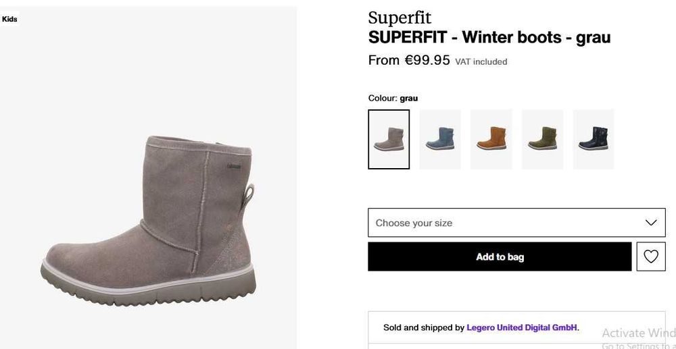Click the From €99.95 price
The width and height of the screenshot is (676, 349).
pyautogui.click(x=409, y=60)
